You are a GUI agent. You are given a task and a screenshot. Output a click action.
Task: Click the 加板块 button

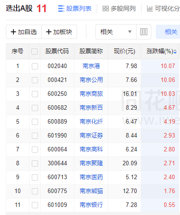click(59, 32)
